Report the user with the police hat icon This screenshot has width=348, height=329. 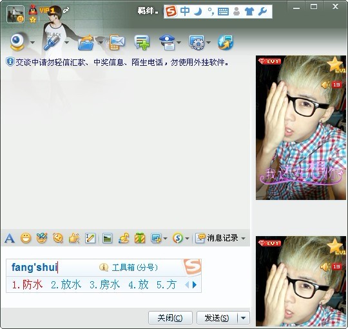pos(168,43)
